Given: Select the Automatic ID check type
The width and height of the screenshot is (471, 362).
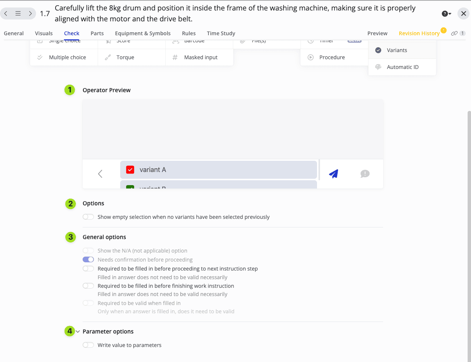Looking at the screenshot, I should (402, 67).
